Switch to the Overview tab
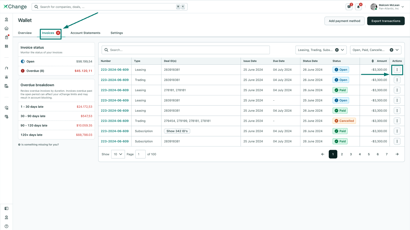Image resolution: width=410 pixels, height=230 pixels. point(25,33)
